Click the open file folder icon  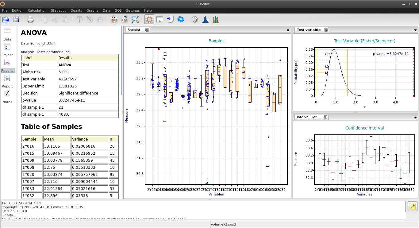pyautogui.click(x=6, y=20)
